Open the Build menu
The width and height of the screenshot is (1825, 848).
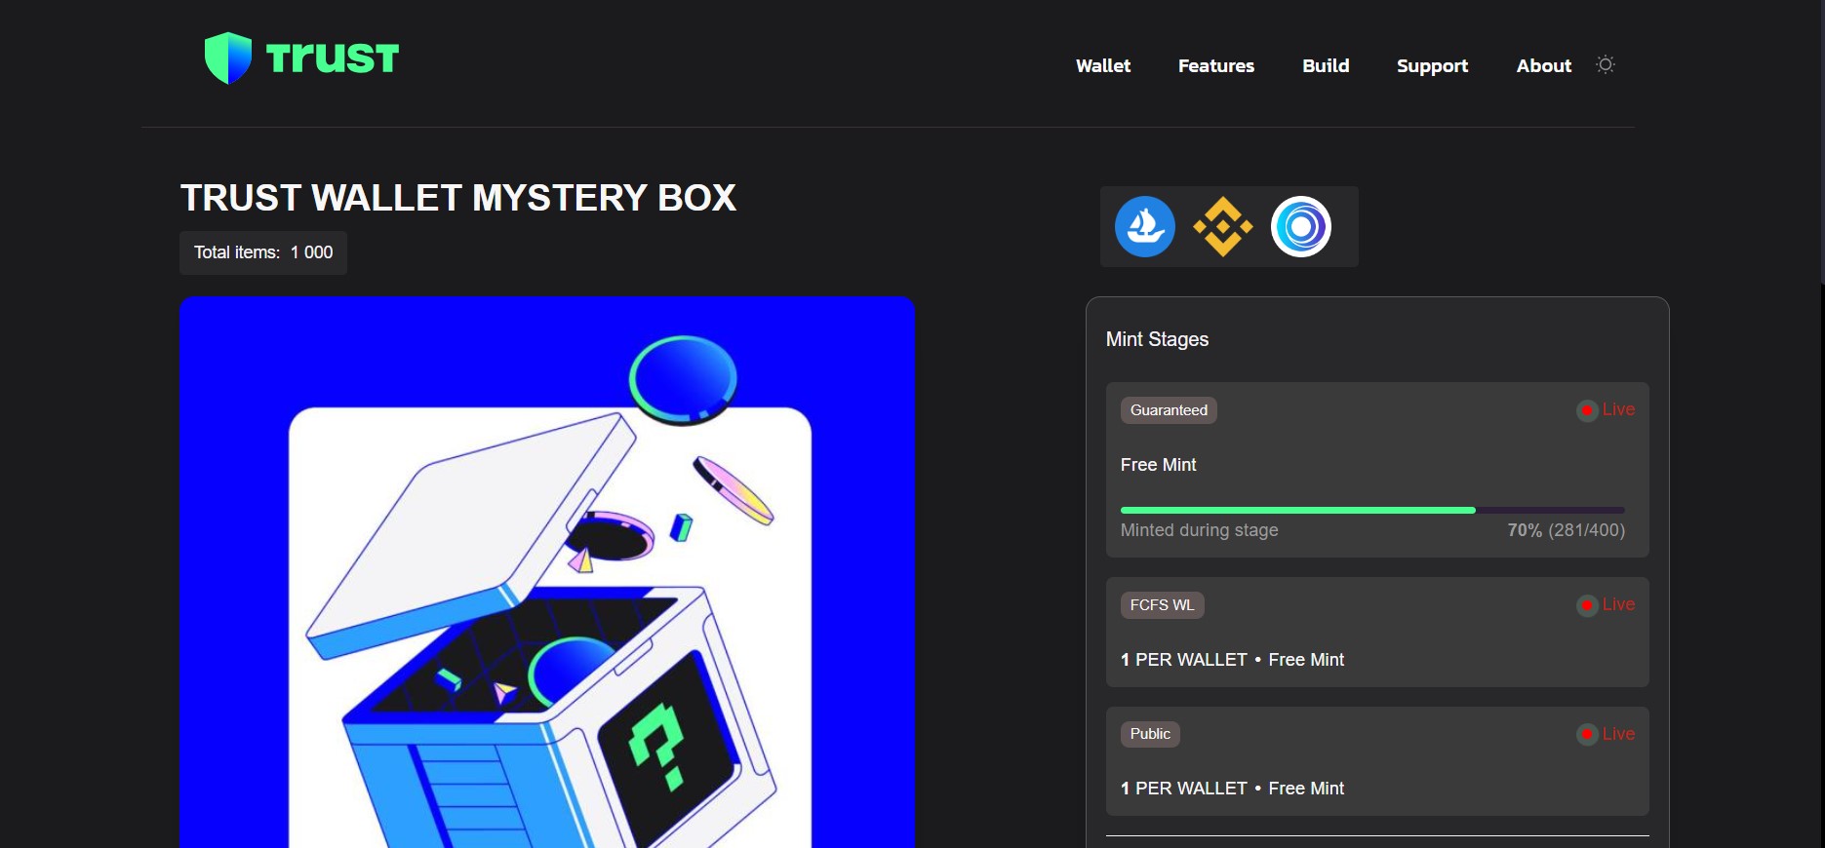tap(1326, 65)
